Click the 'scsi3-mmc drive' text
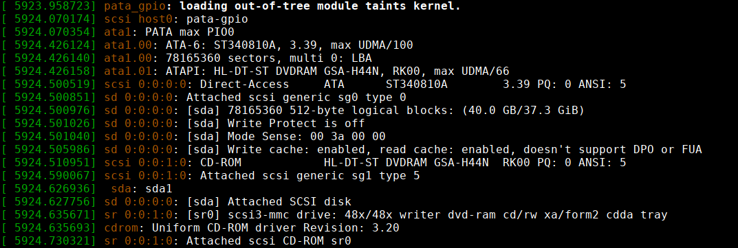This screenshot has width=738, height=248. [279, 215]
